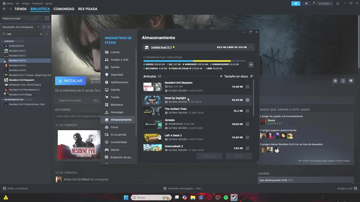This screenshot has height=202, width=360.
Task: Select 1000xRESIST in the library list
Action: (17, 46)
